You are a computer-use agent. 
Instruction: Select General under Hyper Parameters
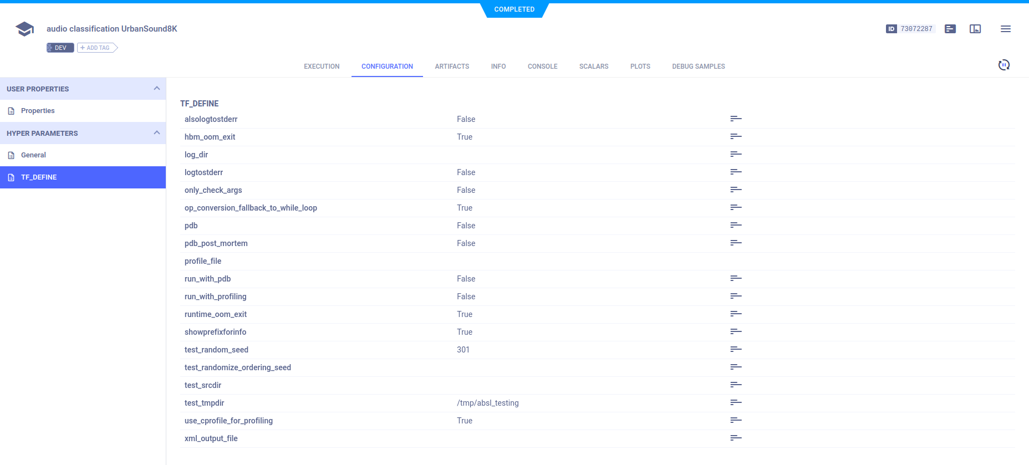click(33, 155)
